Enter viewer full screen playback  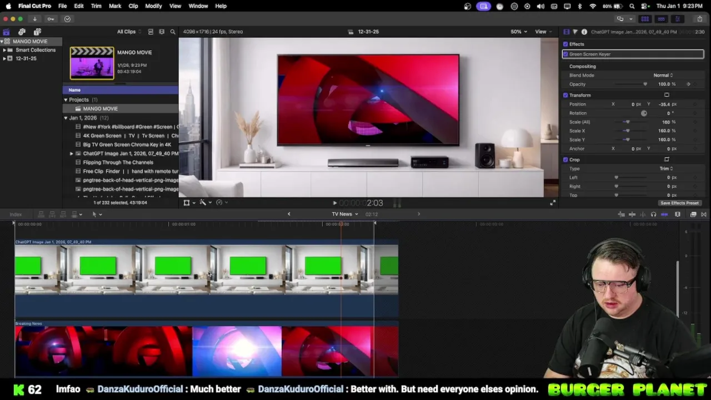click(x=552, y=203)
